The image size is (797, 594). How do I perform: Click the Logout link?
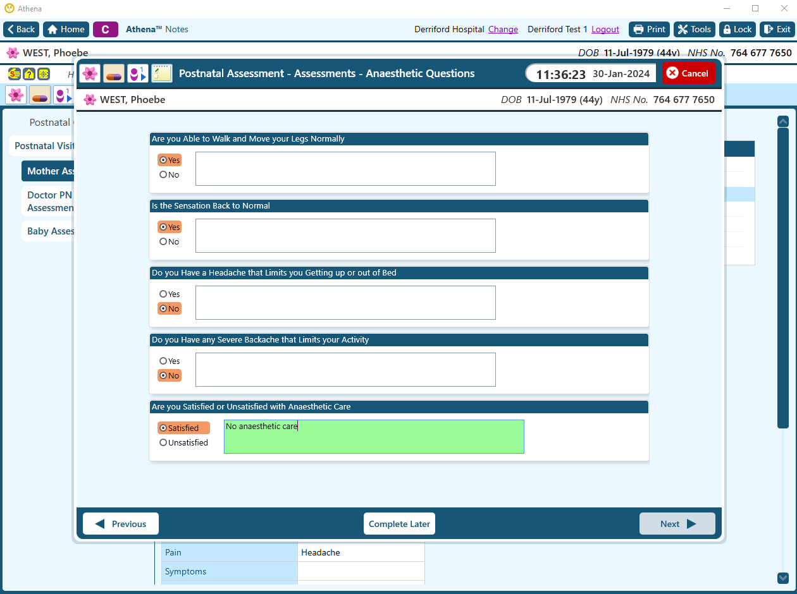click(605, 29)
